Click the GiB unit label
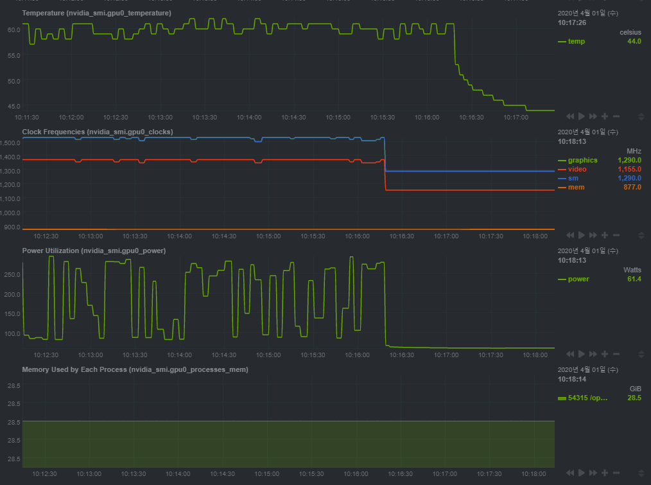This screenshot has height=485, width=651. pyautogui.click(x=635, y=389)
